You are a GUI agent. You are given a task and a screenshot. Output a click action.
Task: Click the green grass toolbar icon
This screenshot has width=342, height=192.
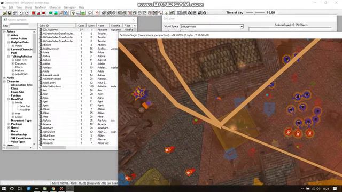83,13
